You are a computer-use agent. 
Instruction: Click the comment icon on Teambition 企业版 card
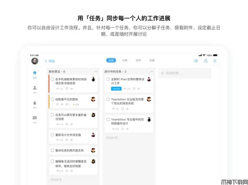[123, 109]
